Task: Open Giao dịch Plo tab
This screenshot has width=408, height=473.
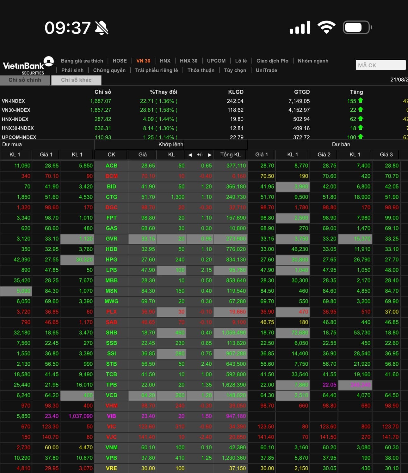Action: tap(272, 61)
